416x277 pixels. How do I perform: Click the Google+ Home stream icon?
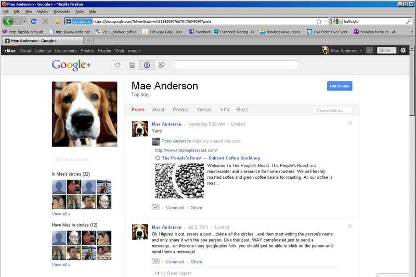pos(118,65)
